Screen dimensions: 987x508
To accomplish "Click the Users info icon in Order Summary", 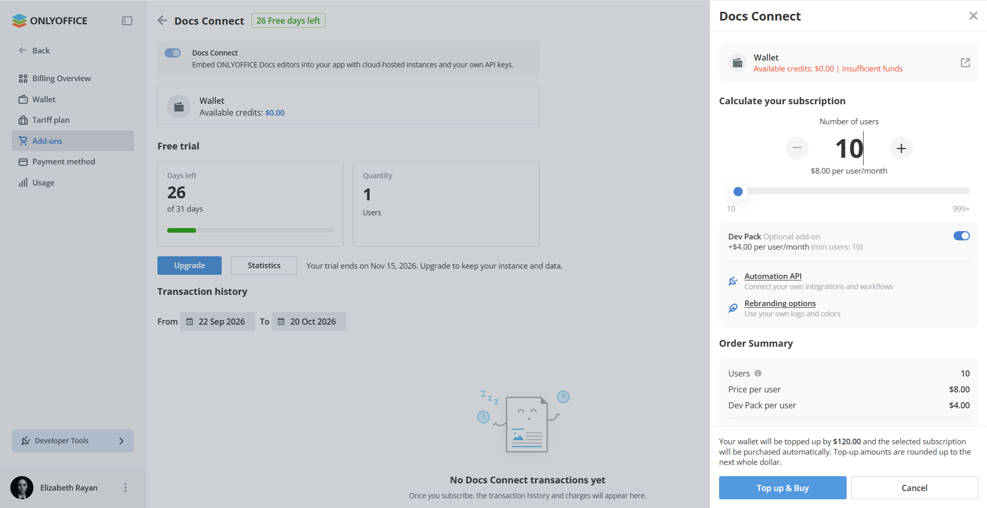I will tap(758, 373).
